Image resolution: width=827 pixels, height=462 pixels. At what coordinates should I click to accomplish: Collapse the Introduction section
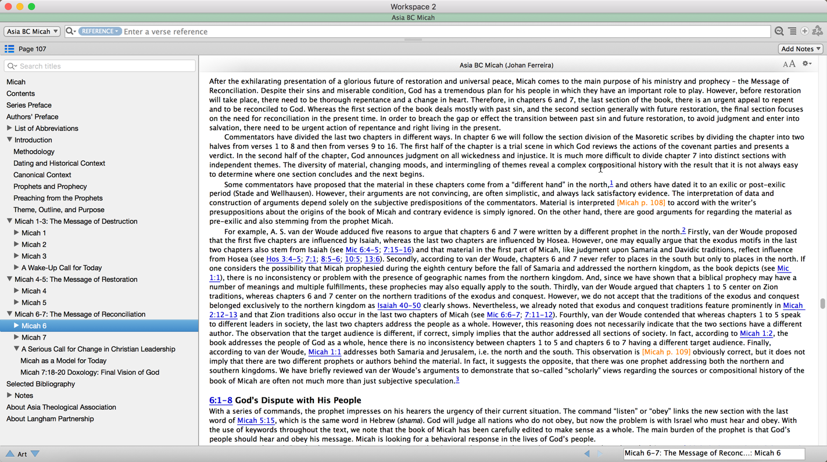click(9, 140)
